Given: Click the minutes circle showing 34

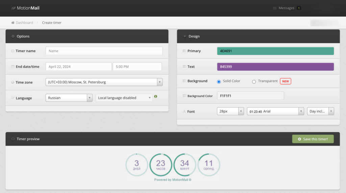Looking at the screenshot, I should point(185,165).
